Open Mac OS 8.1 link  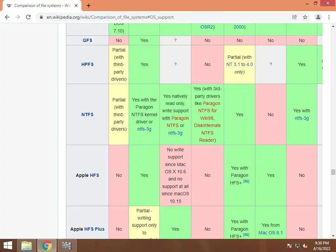click(271, 233)
